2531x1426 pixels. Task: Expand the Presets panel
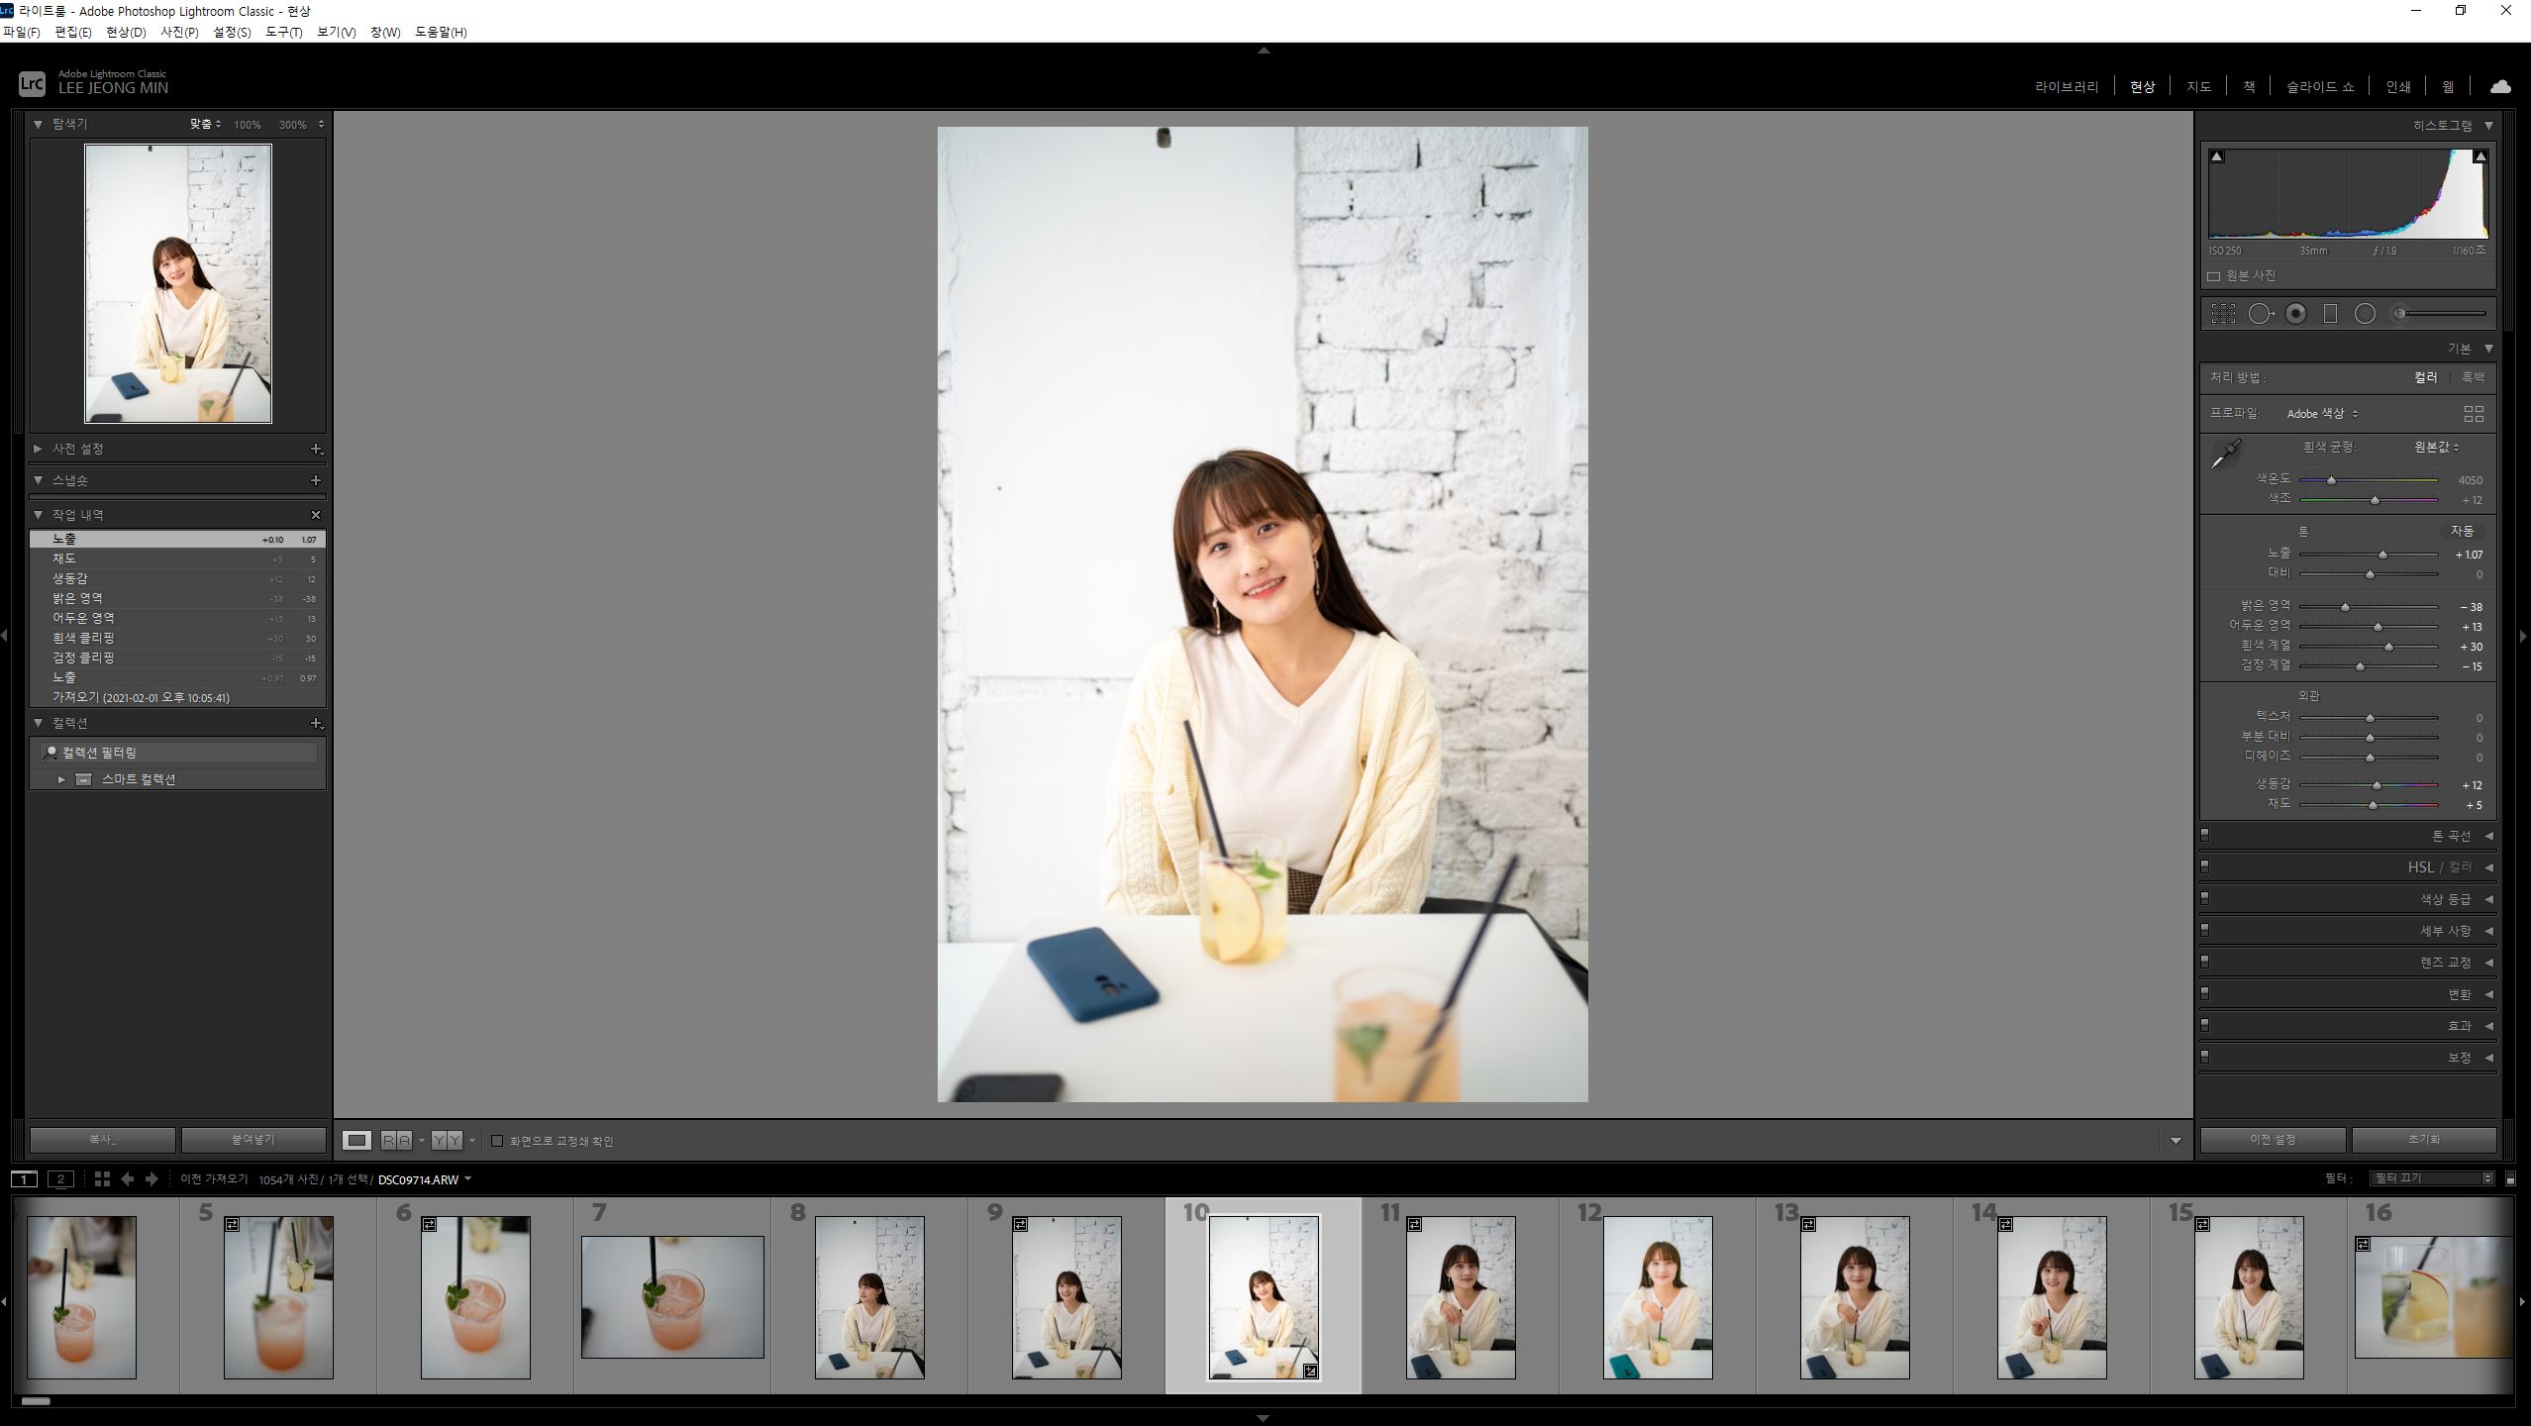(x=38, y=449)
